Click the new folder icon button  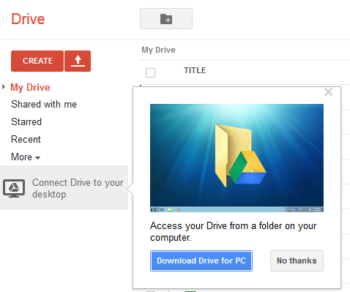(x=166, y=19)
